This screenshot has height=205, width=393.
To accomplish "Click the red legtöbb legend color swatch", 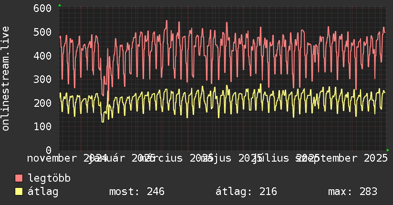I will (19, 178).
